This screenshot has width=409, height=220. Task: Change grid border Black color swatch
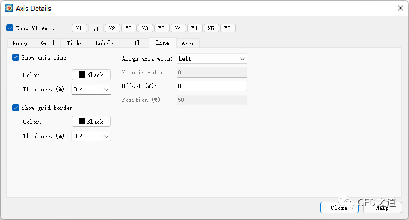point(91,122)
